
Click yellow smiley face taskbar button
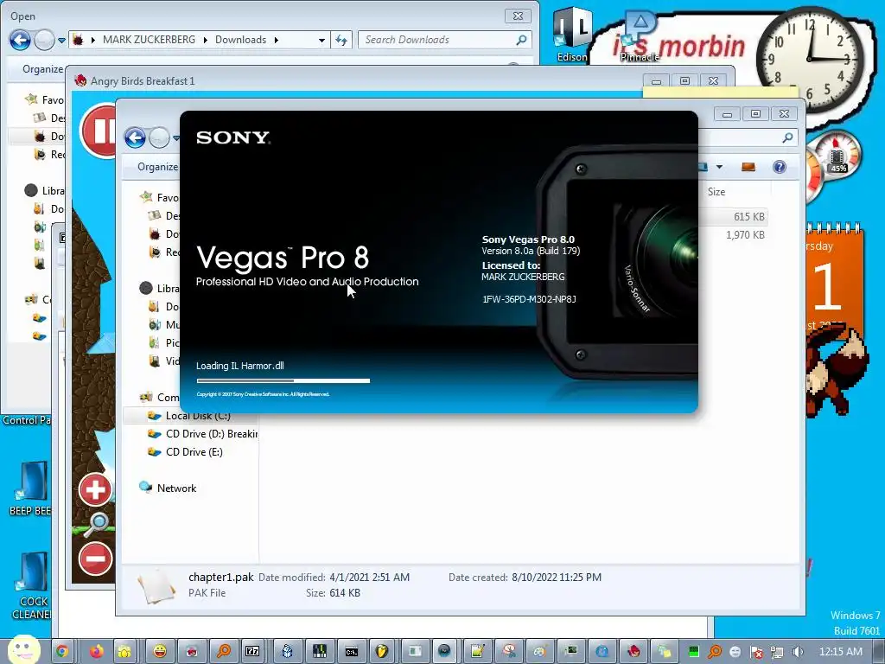pos(160,652)
